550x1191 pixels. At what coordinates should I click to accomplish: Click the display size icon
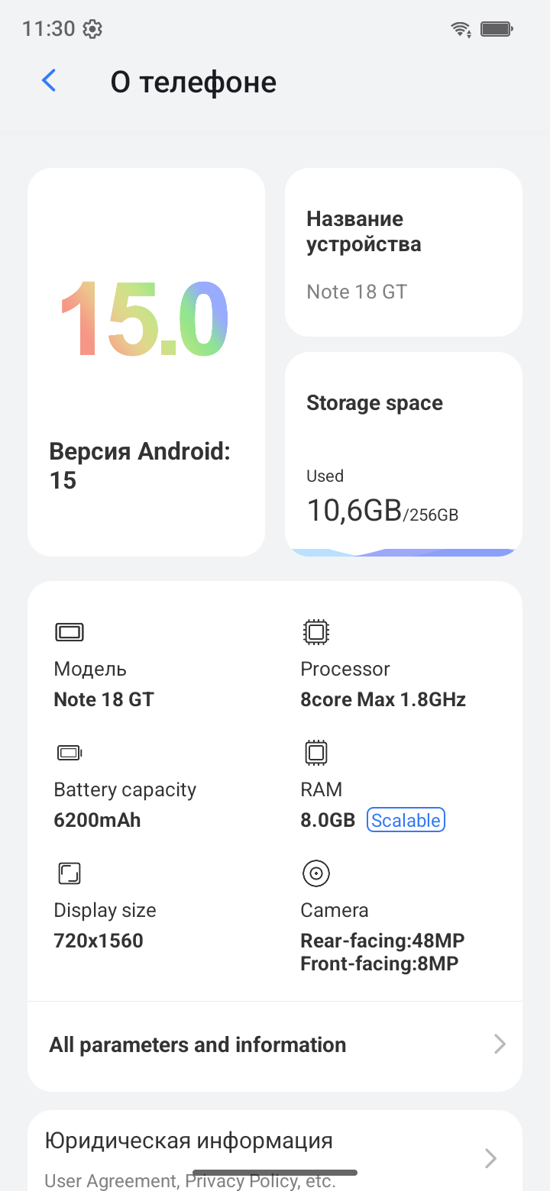coord(70,873)
